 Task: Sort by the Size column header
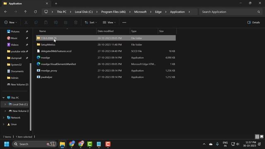coord(161,31)
